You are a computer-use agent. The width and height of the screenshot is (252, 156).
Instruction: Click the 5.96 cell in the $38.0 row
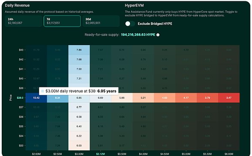[x=122, y=98]
